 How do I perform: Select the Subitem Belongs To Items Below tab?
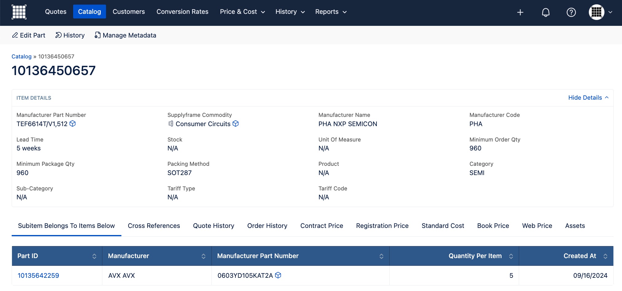point(66,226)
